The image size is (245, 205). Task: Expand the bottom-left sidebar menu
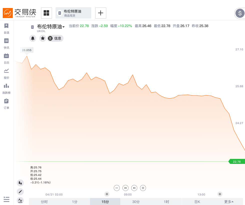[6, 199]
